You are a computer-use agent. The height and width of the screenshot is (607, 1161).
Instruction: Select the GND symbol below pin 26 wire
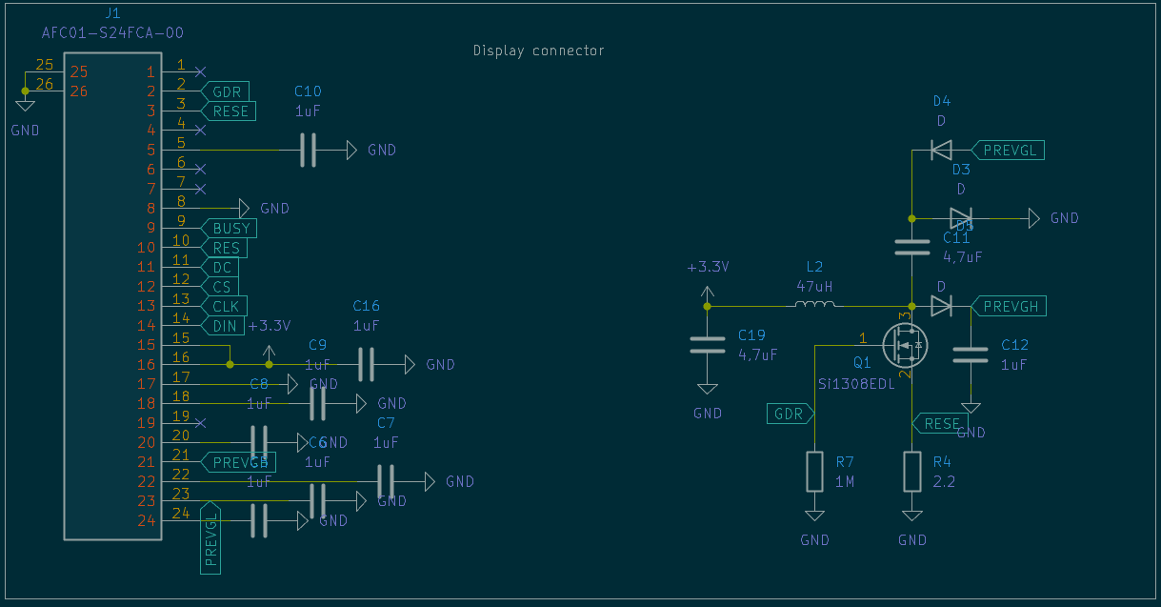pos(25,105)
